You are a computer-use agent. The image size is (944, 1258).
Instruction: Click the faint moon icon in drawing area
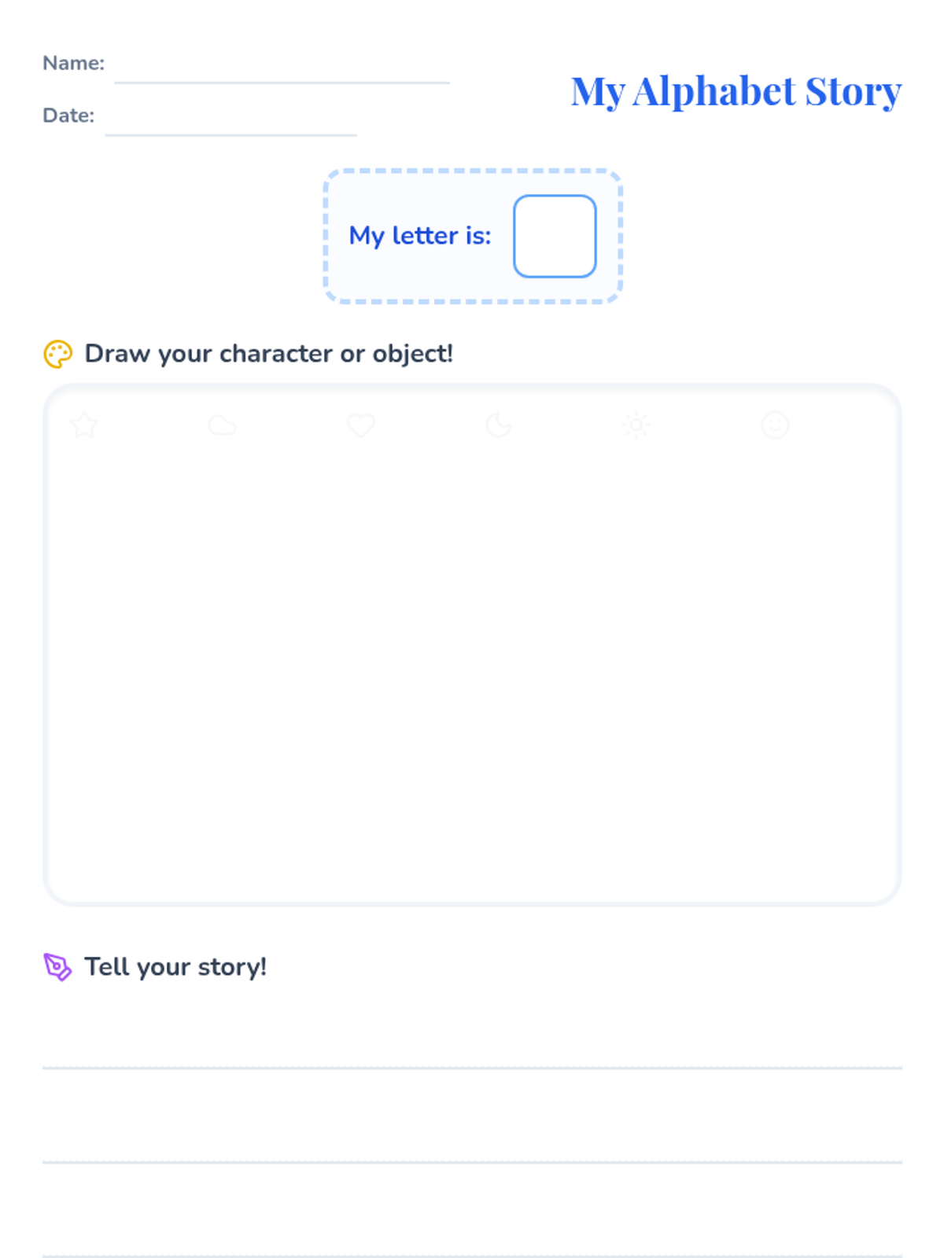(499, 425)
